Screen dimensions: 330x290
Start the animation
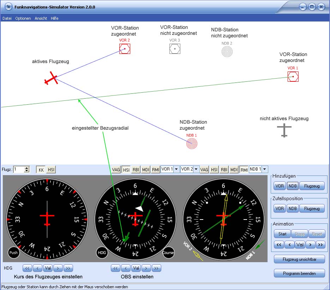coord(282,234)
